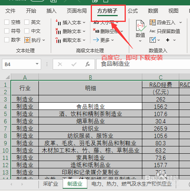Viewport: 190px width, 191px height.
Task: Click the next sheet navigation arrow
Action: [22, 184]
